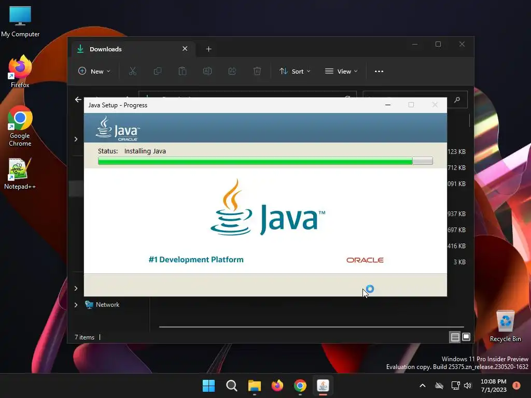Click the Delete trash icon in Explorer toolbar
Screen dimensions: 531x398
257,71
